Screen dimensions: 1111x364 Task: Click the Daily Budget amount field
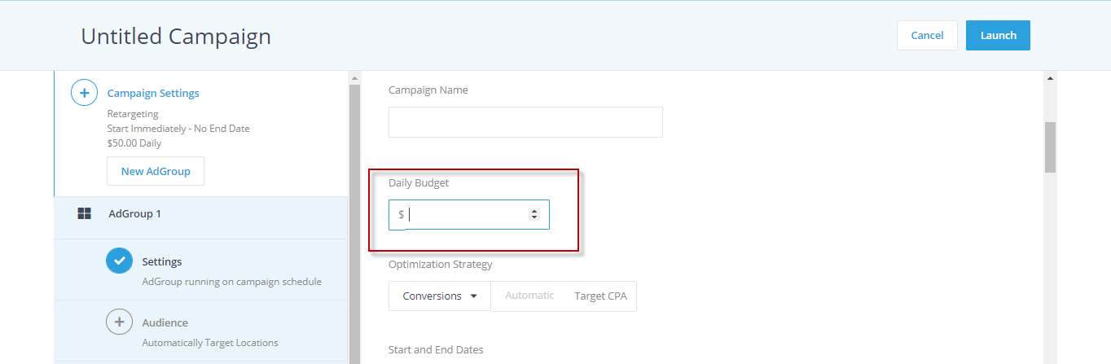[x=469, y=214]
